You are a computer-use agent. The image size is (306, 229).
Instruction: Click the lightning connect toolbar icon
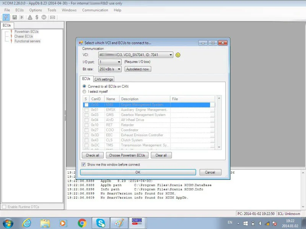6,17
